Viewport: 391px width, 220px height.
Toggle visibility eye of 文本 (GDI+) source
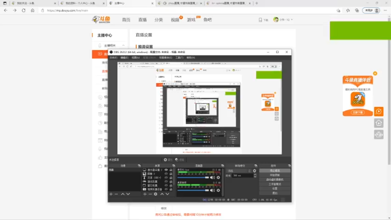click(166, 178)
